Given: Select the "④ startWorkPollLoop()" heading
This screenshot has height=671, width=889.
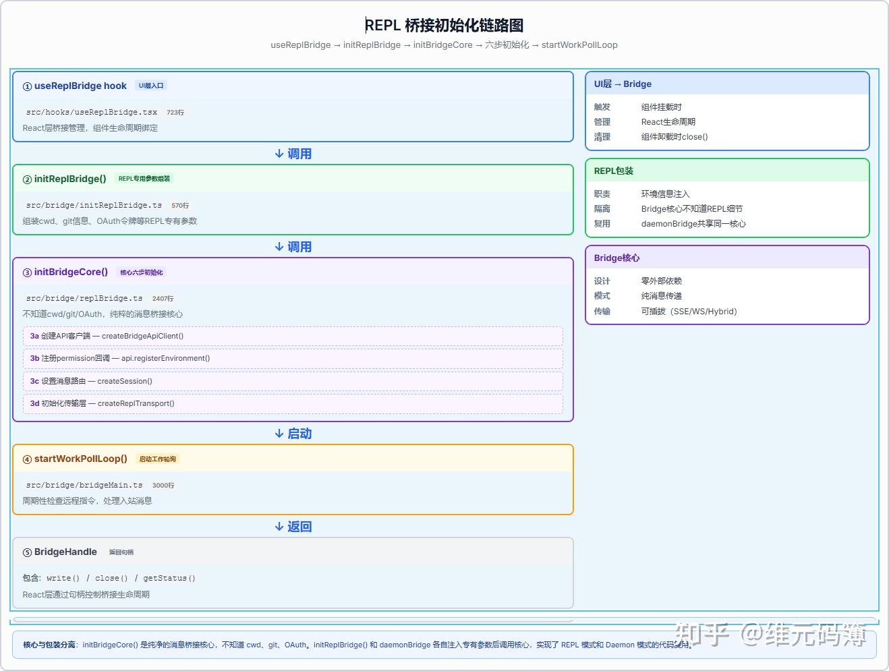Looking at the screenshot, I should coord(75,459).
